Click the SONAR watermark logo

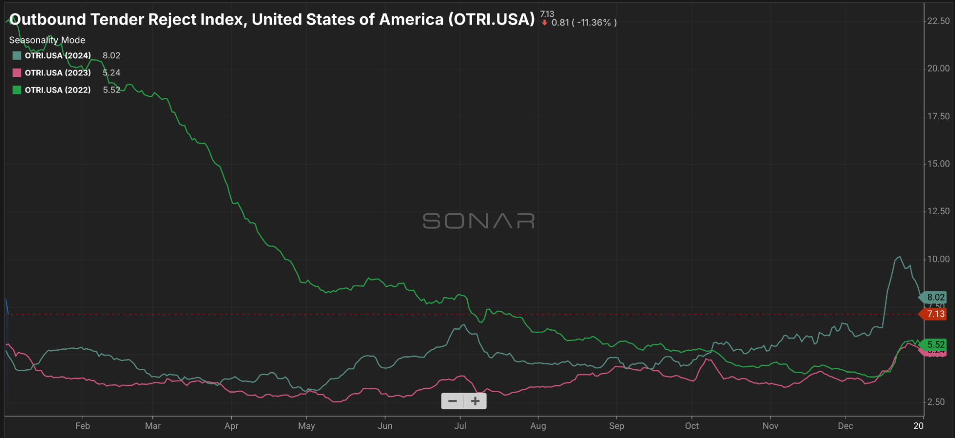pos(478,221)
